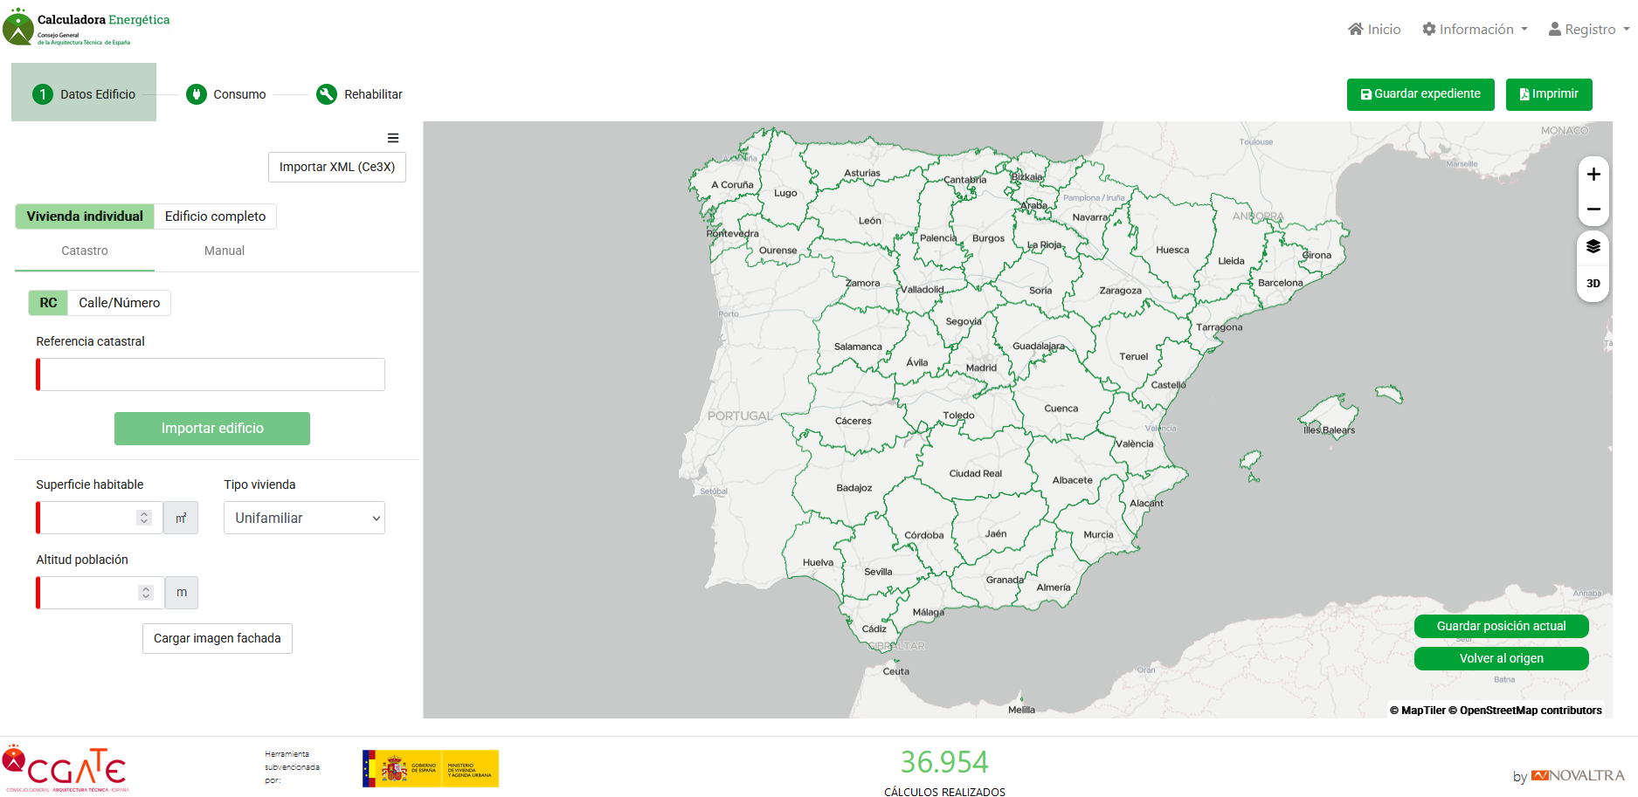
Task: Click the Importar edificio button
Action: [x=212, y=429]
